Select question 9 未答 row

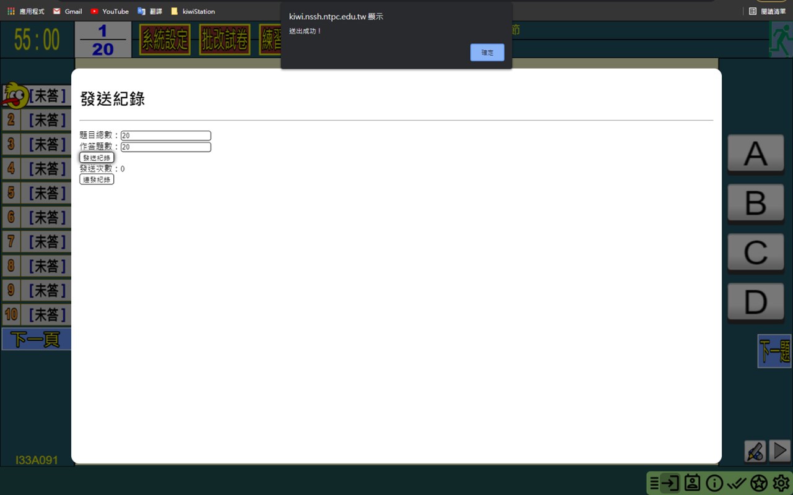[x=37, y=290]
